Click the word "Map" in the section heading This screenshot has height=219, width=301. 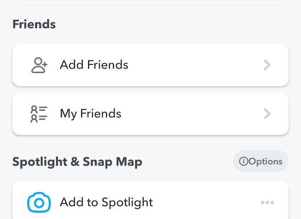click(130, 162)
